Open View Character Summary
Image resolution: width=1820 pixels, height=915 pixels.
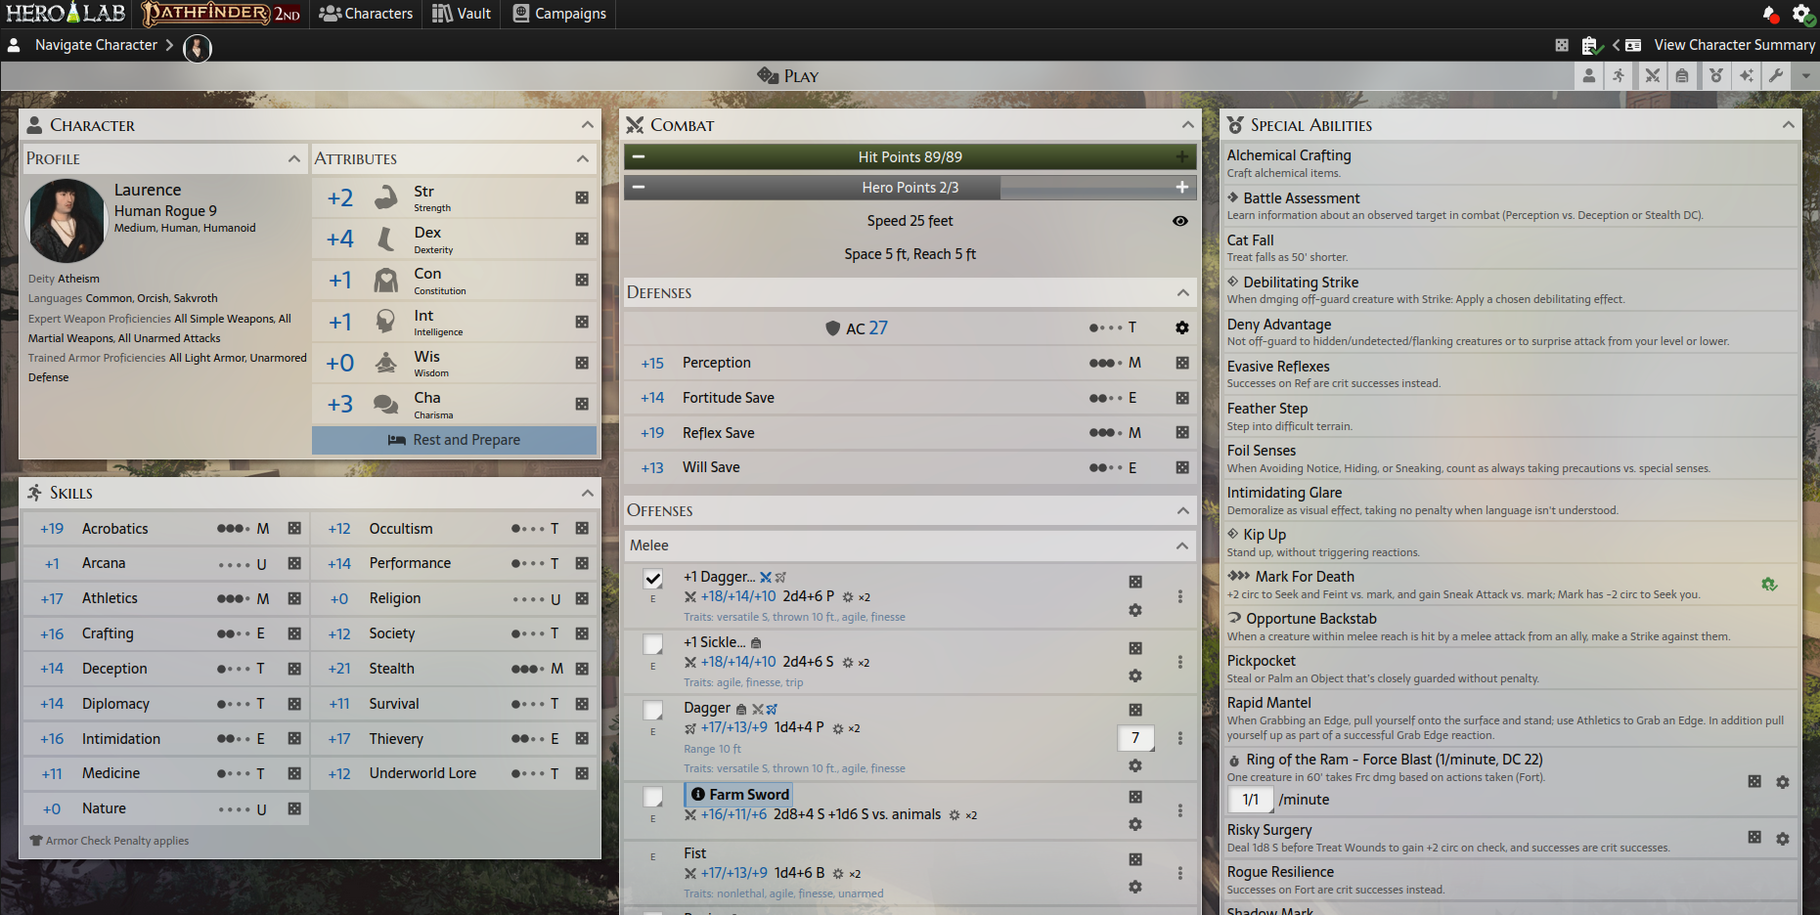point(1733,45)
